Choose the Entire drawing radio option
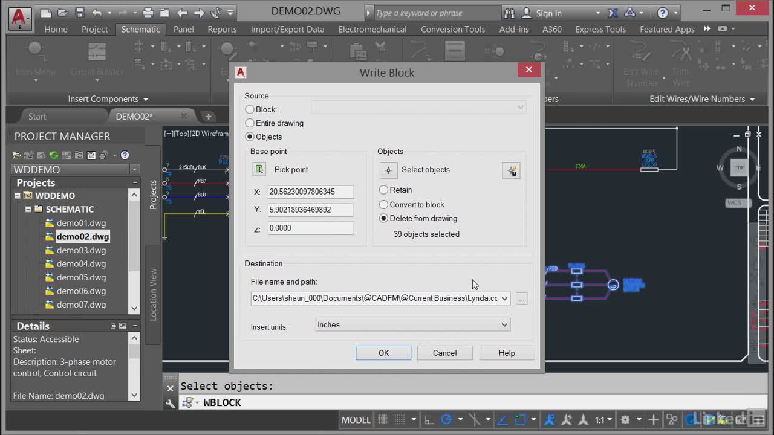This screenshot has width=774, height=435. 250,123
